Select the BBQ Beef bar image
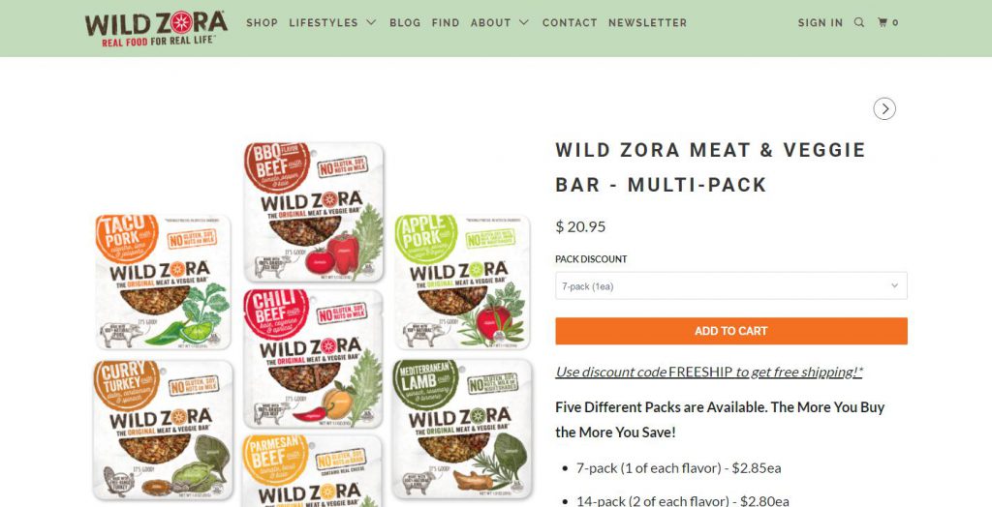 314,213
